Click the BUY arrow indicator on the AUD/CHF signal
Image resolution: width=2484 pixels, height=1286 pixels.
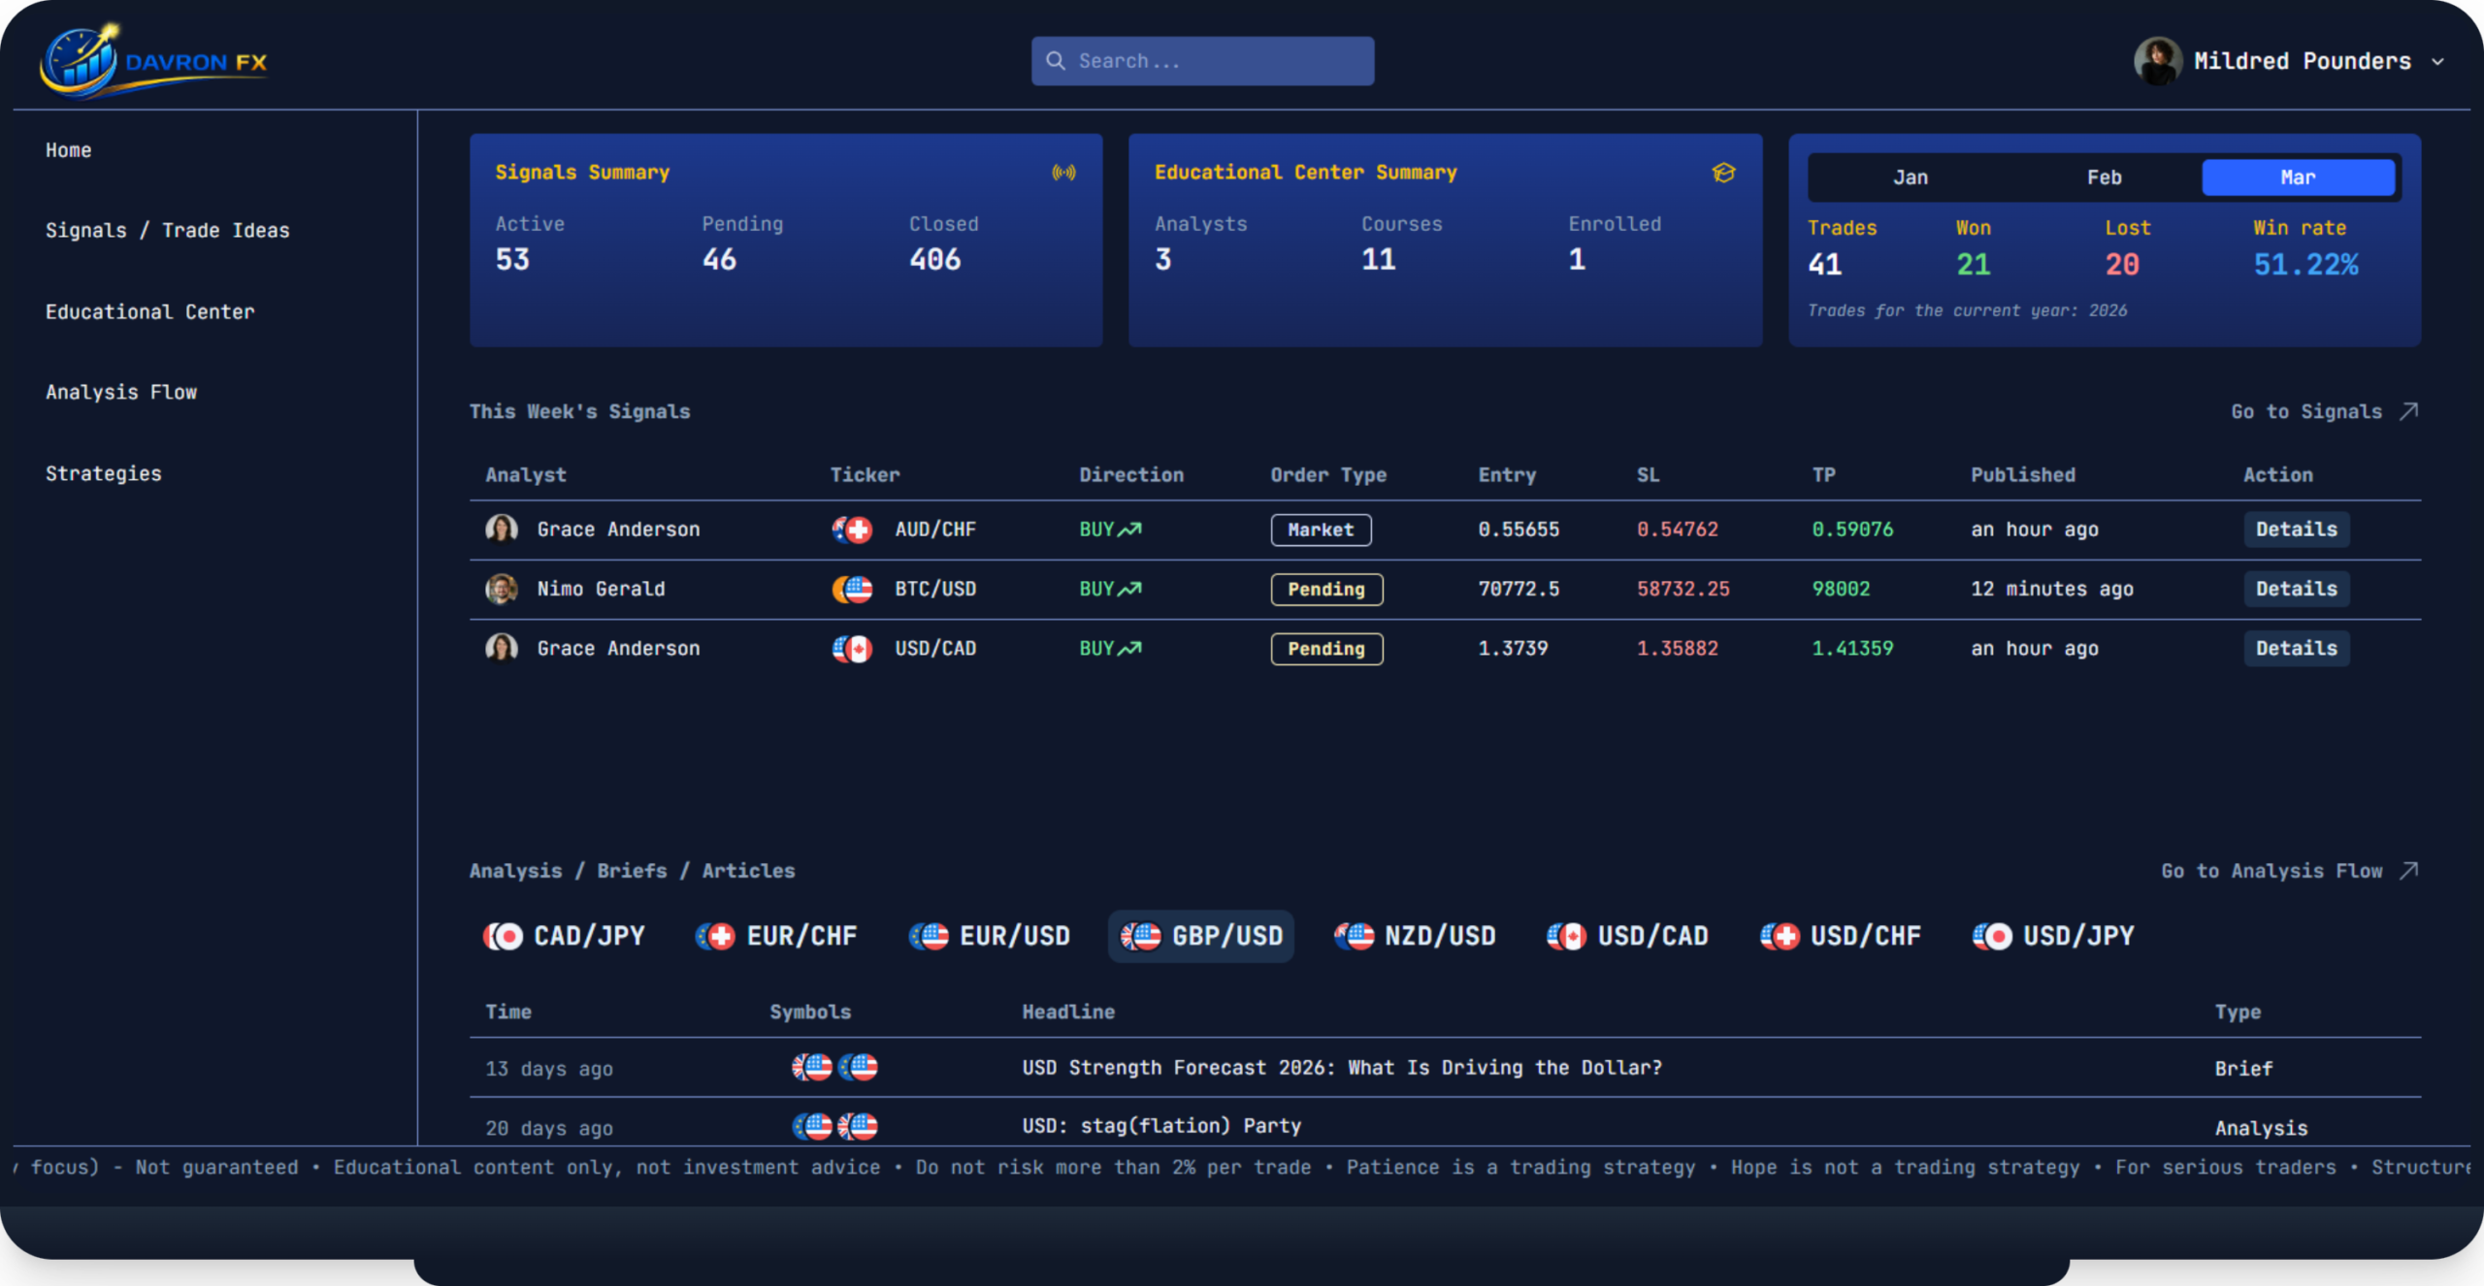point(1128,529)
